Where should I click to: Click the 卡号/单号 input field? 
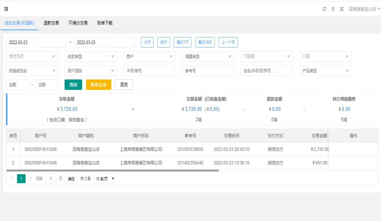point(149,71)
